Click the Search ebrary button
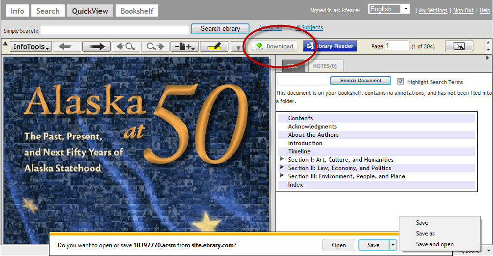 [220, 29]
